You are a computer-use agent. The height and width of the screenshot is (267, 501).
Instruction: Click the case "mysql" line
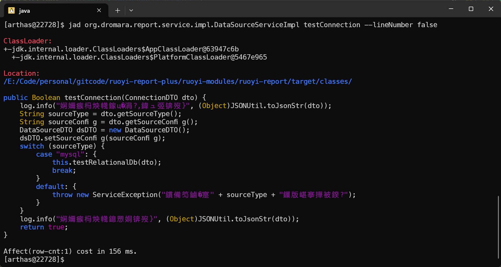point(66,154)
